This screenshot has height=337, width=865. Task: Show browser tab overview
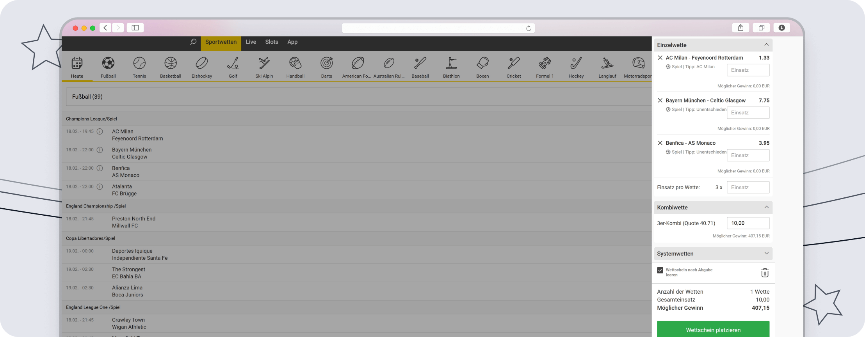tap(761, 28)
